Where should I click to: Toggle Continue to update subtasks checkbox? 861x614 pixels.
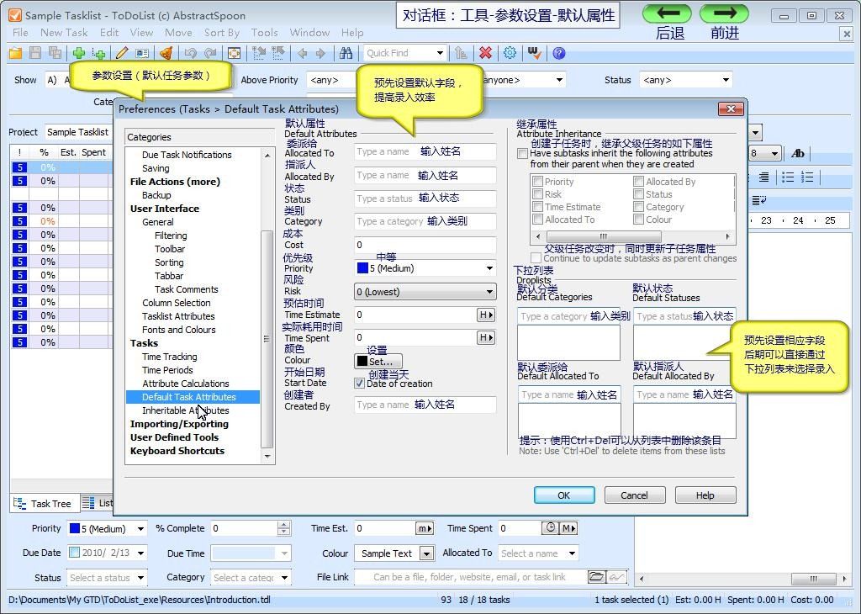click(x=536, y=258)
